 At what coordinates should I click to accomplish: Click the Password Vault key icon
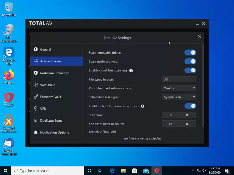coord(36,97)
